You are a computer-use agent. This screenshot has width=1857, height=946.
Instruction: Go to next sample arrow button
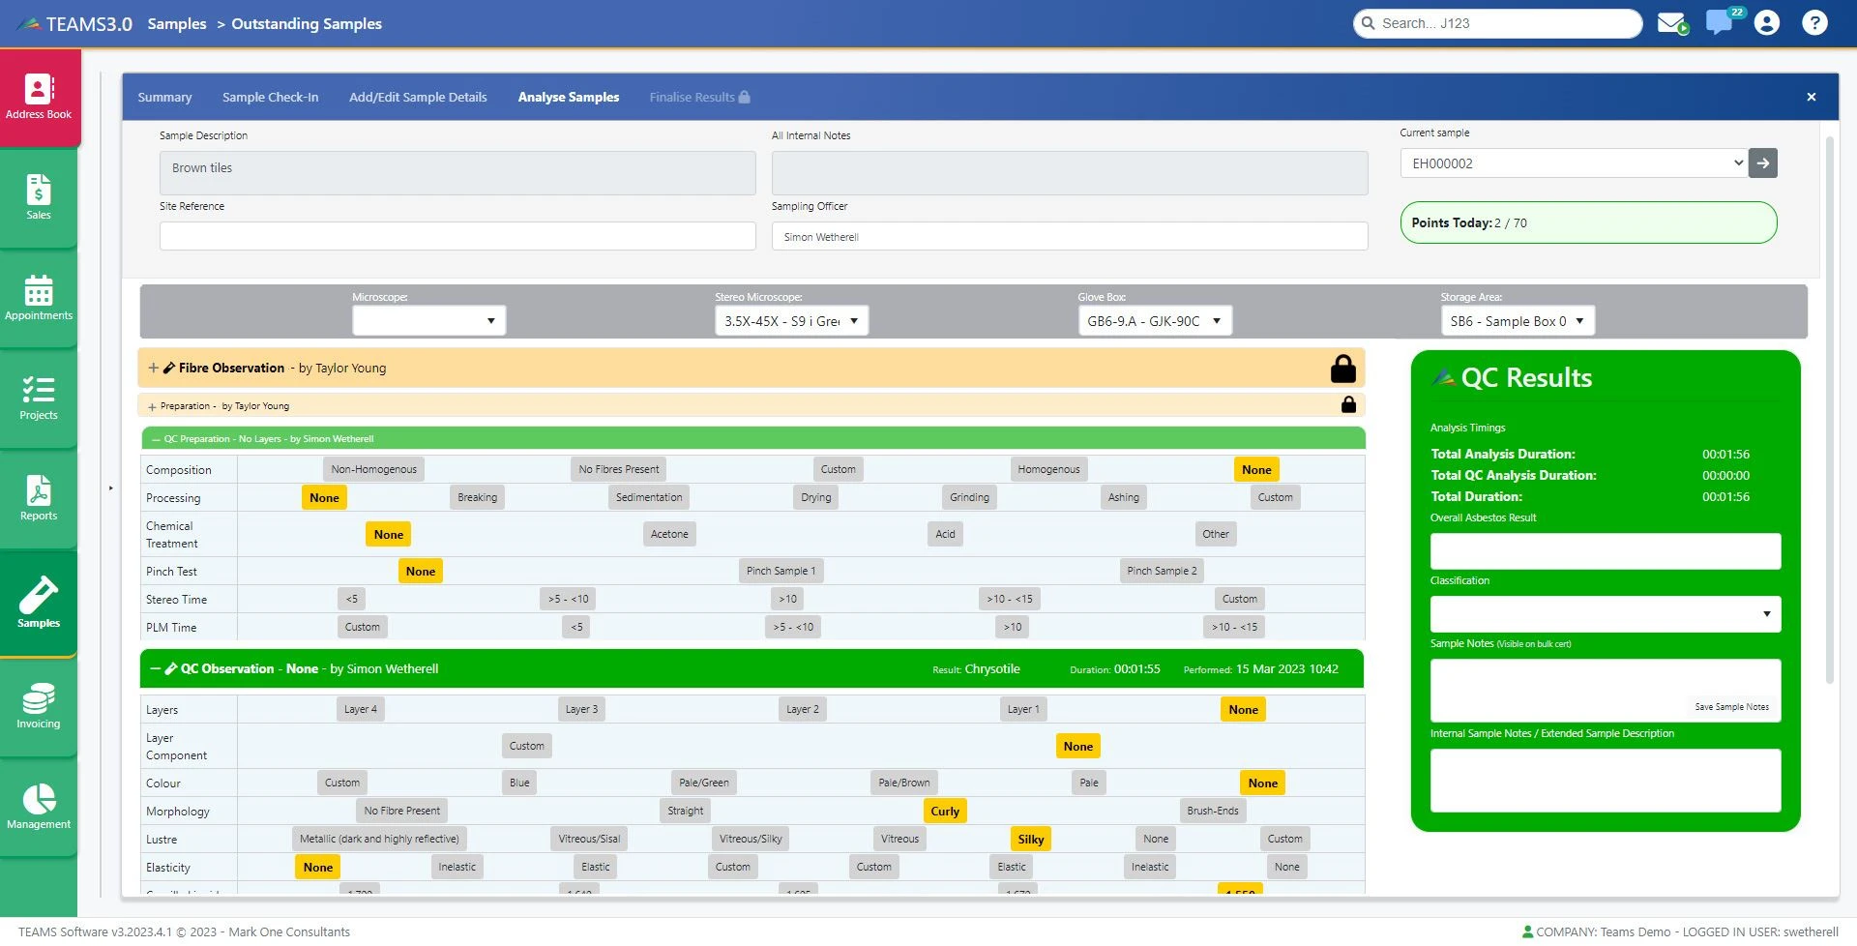click(1763, 163)
